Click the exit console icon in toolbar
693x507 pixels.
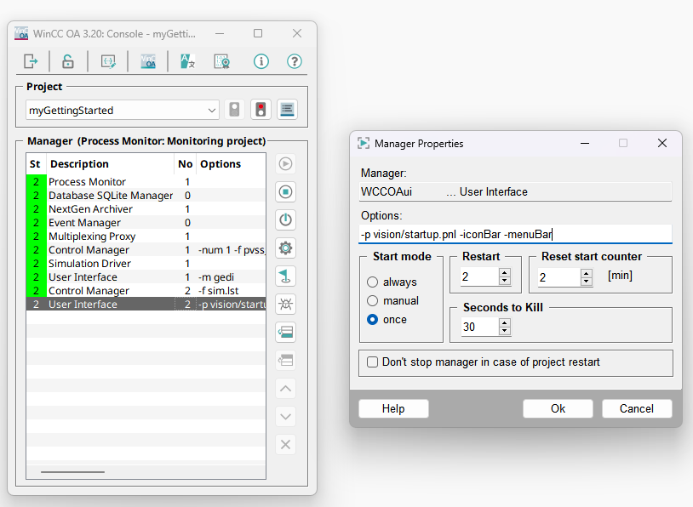31,61
